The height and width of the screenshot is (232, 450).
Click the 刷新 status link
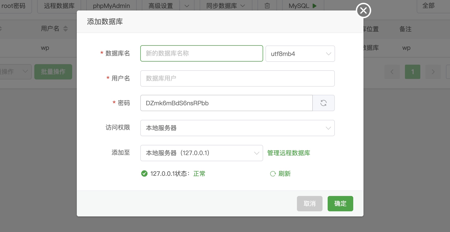pos(285,174)
